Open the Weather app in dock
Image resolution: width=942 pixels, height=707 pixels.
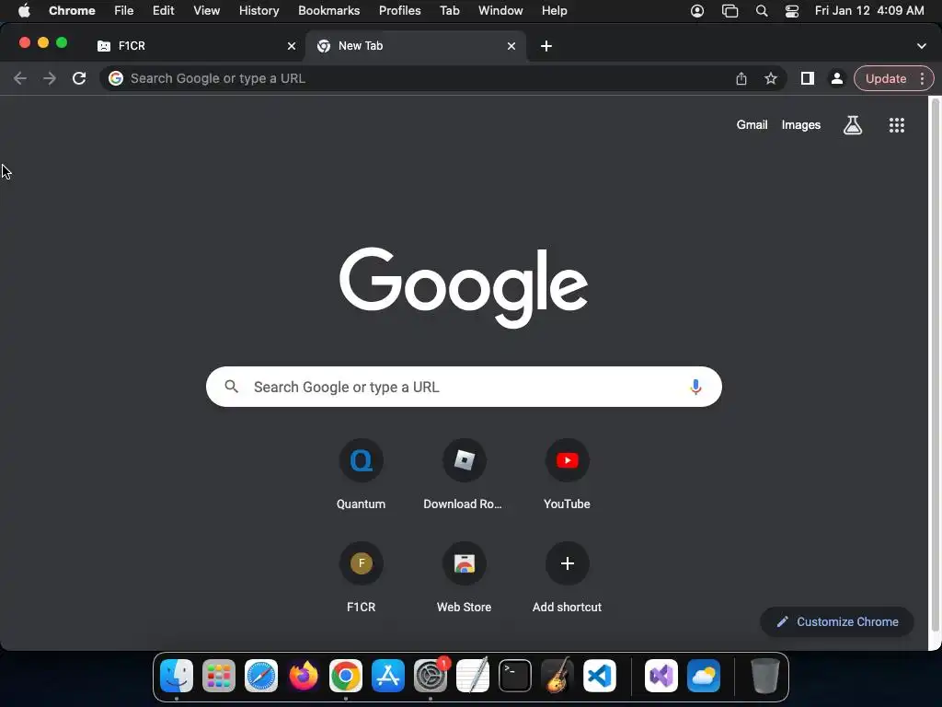point(704,676)
